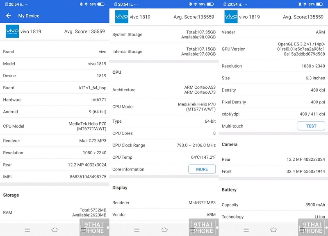Select the Pixel Density 409 ppi row

(273, 102)
